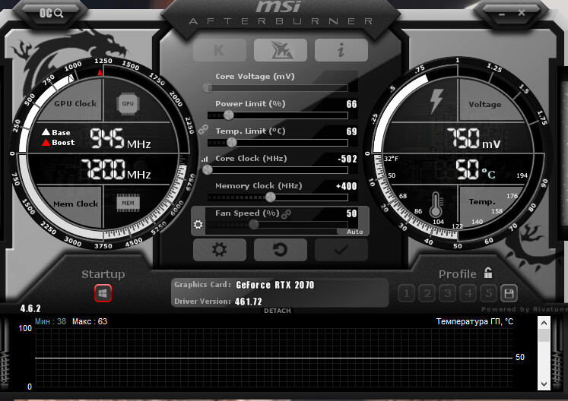Toggle the power and temp limit link icon
The height and width of the screenshot is (401, 568).
pyautogui.click(x=203, y=129)
